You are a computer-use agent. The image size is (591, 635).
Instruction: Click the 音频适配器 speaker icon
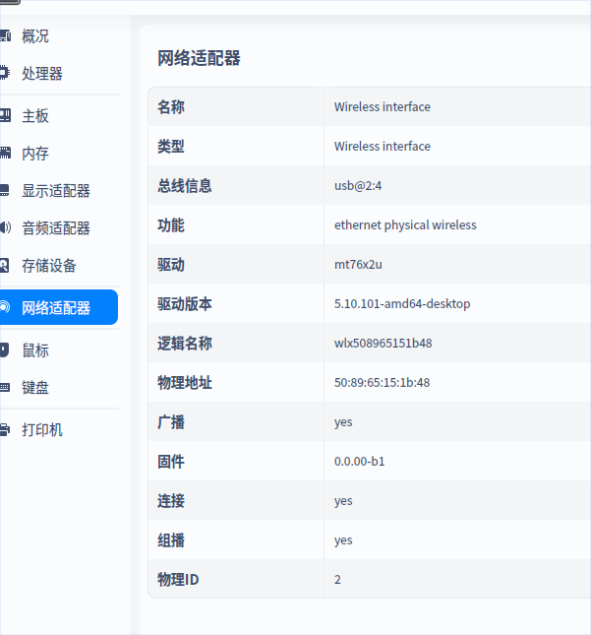click(5, 227)
